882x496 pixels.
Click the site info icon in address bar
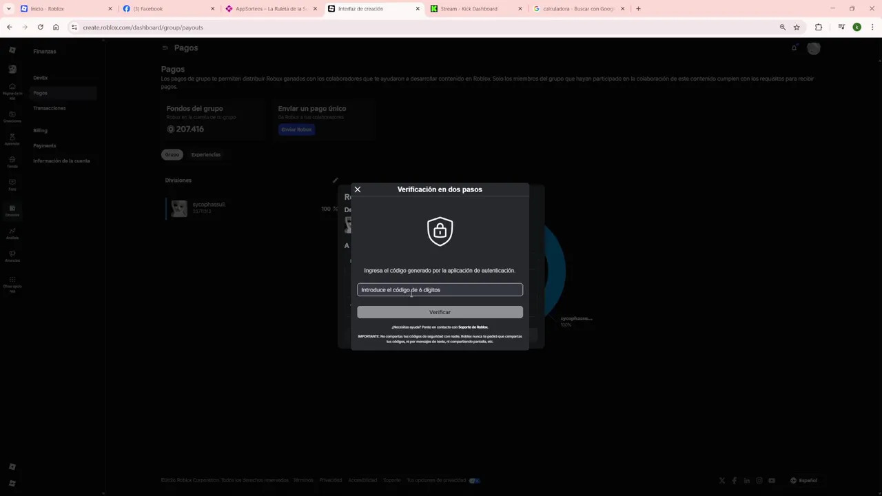[x=74, y=28]
